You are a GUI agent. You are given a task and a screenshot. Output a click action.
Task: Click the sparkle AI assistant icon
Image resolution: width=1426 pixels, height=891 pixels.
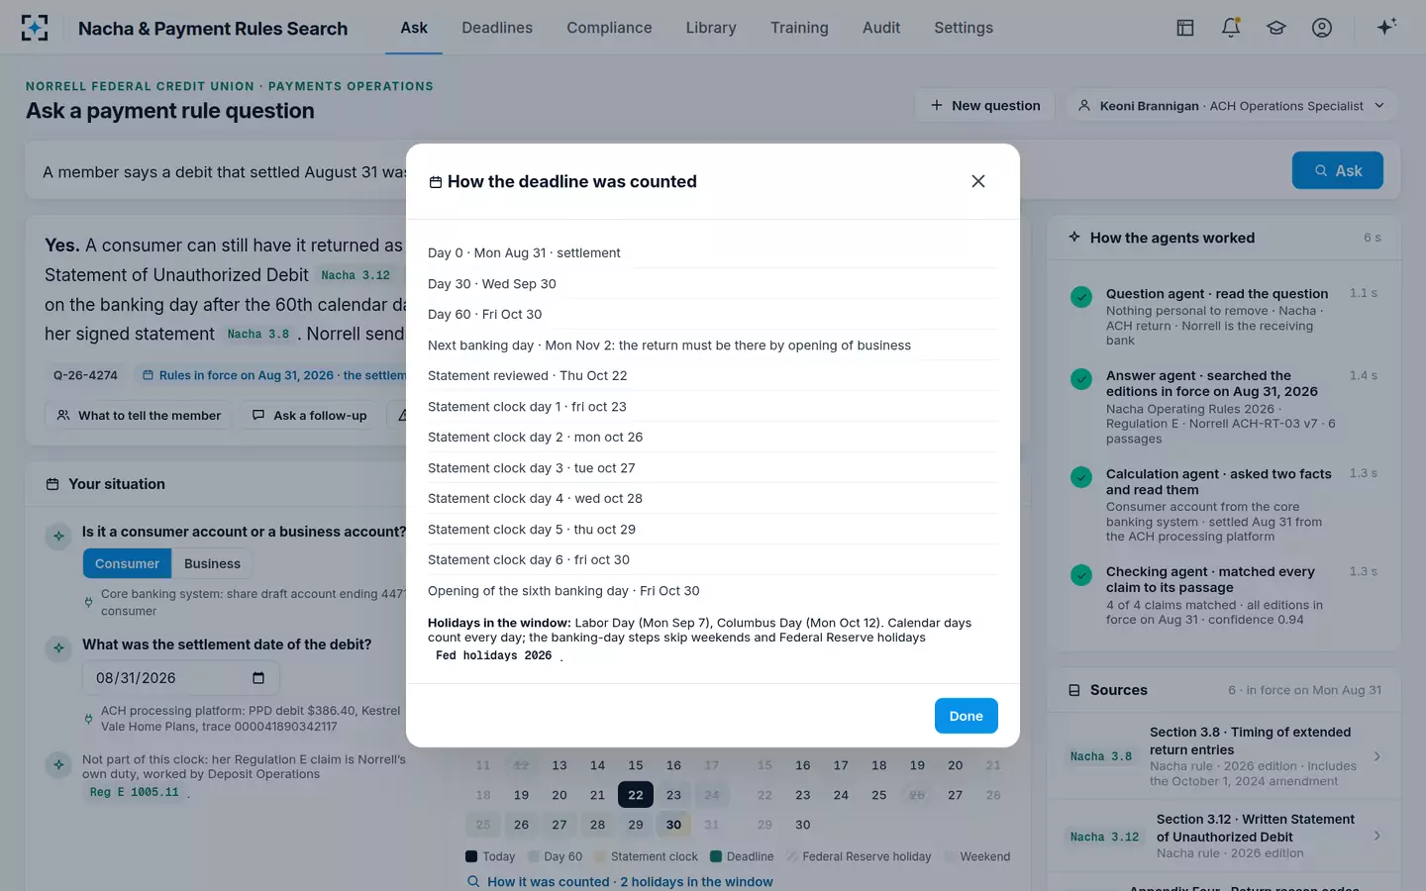[1386, 27]
